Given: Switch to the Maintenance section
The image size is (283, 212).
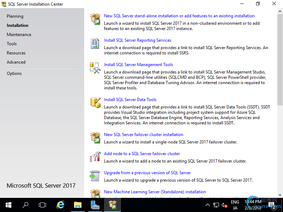Looking at the screenshot, I should (19, 35).
